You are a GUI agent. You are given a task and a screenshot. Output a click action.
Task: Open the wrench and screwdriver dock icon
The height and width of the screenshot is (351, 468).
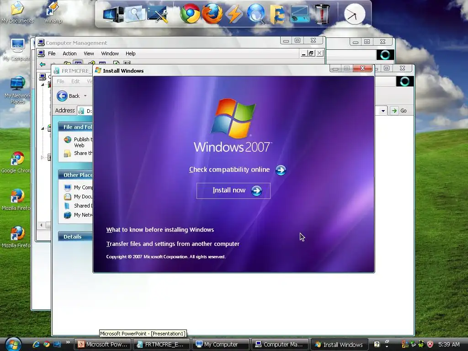click(157, 14)
